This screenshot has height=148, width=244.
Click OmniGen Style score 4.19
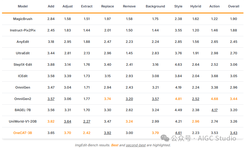click(x=178, y=87)
